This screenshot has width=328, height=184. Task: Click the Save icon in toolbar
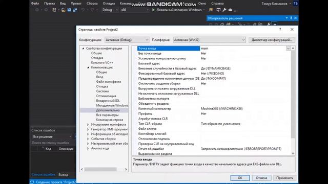pyautogui.click(x=69, y=10)
